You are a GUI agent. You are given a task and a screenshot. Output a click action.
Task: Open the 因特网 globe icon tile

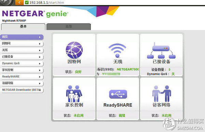pos(74,50)
